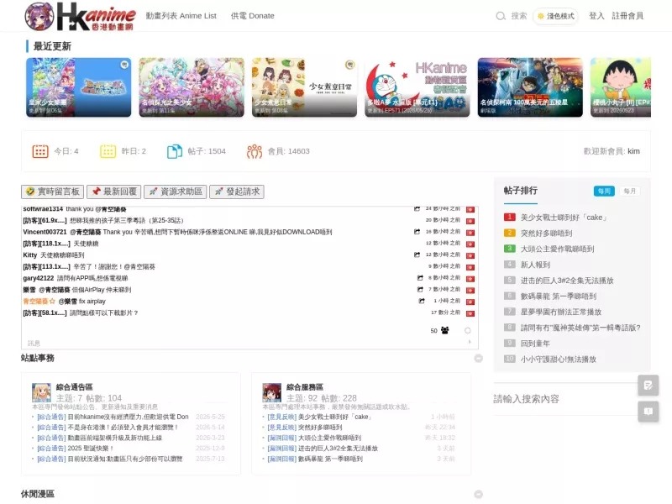
Task: Open the 綜合通告區 forum avatar
Action: (x=41, y=392)
